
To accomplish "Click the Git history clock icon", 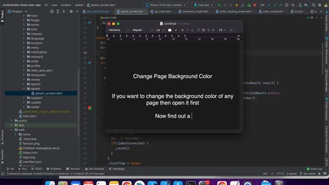I will pos(286,5).
